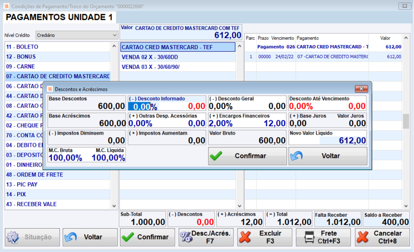Click scroll-down arrow of conditions list
414x252 pixels.
[x=240, y=206]
